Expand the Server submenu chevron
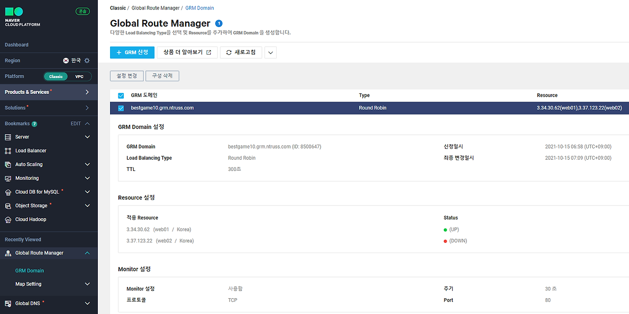629x314 pixels. 87,137
